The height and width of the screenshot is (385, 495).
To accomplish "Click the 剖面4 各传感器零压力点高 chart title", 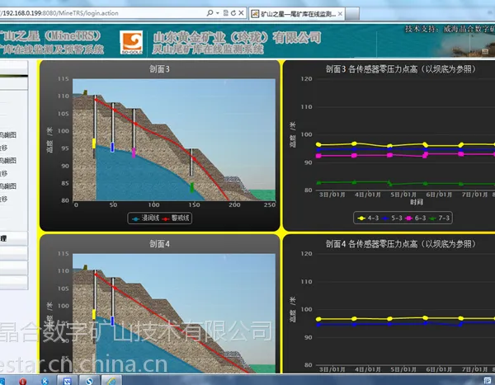I will click(x=401, y=244).
